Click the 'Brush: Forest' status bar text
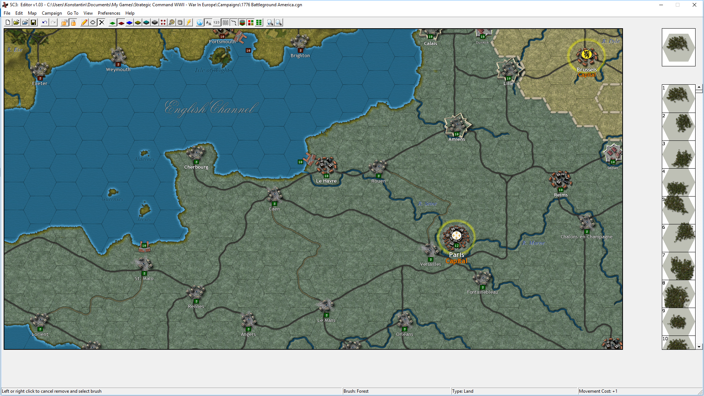Image resolution: width=704 pixels, height=396 pixels. click(x=356, y=391)
